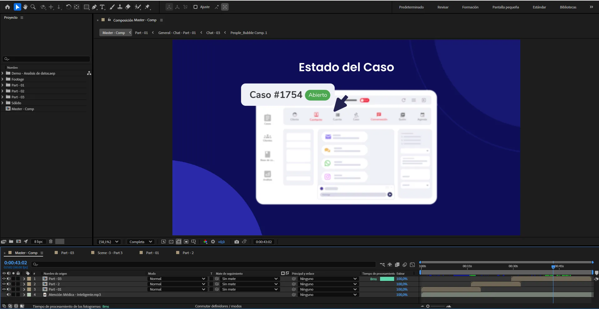
Task: Select the Pan Behind anchor point tool
Action: click(x=77, y=7)
